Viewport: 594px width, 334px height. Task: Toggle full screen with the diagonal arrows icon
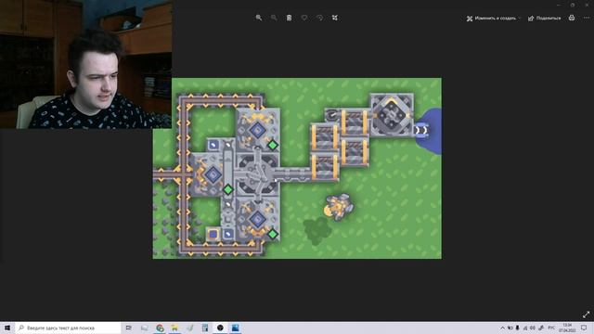[x=586, y=315]
